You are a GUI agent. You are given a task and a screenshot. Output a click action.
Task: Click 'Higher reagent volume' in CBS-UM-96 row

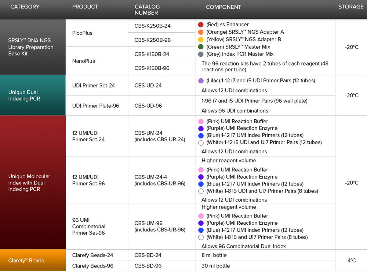pos(229,207)
